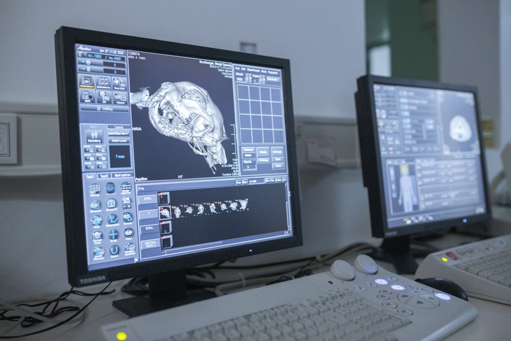Select the Point tool icon
This screenshot has height=341, width=511.
click(x=128, y=233)
